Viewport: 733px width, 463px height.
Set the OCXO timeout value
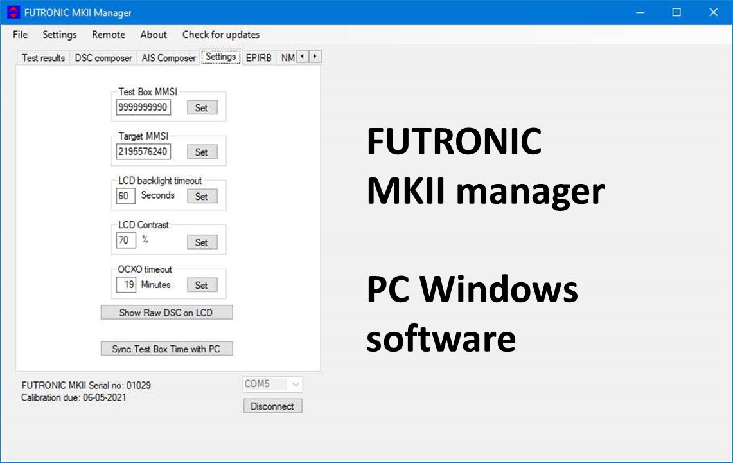(202, 285)
